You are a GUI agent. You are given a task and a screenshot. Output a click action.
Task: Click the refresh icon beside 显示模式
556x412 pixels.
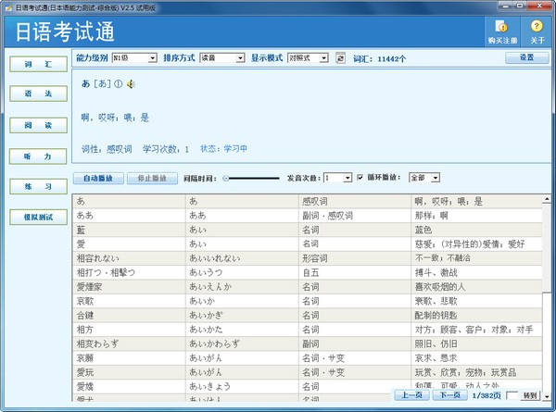pos(340,57)
